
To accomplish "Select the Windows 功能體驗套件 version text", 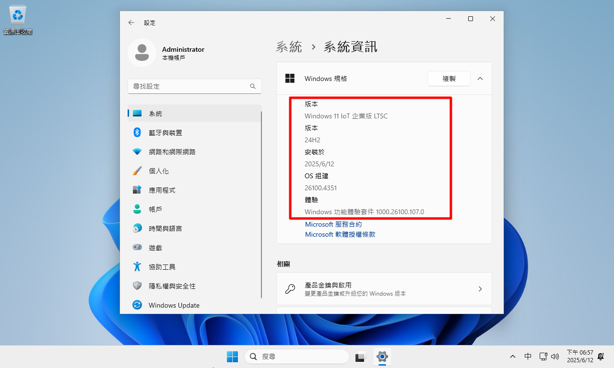I will pyautogui.click(x=364, y=212).
